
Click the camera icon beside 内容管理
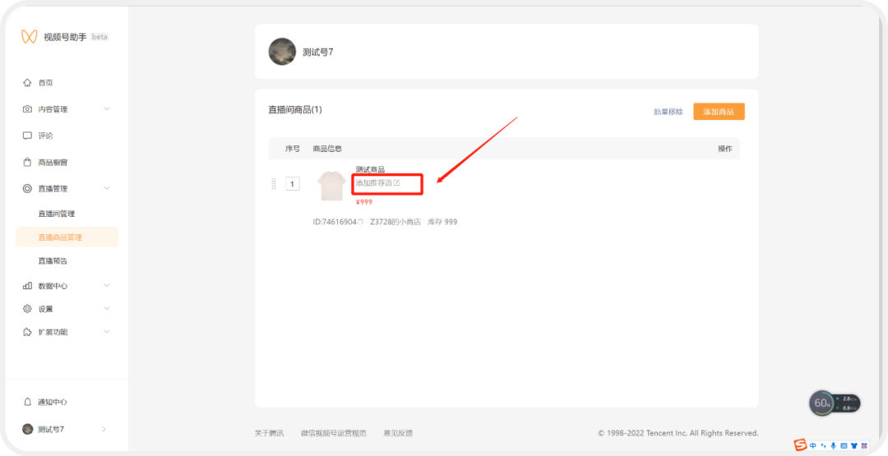27,109
